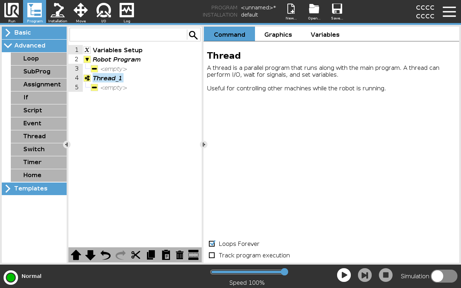Collapse the Robot Program tree node
461x288 pixels.
(x=87, y=59)
